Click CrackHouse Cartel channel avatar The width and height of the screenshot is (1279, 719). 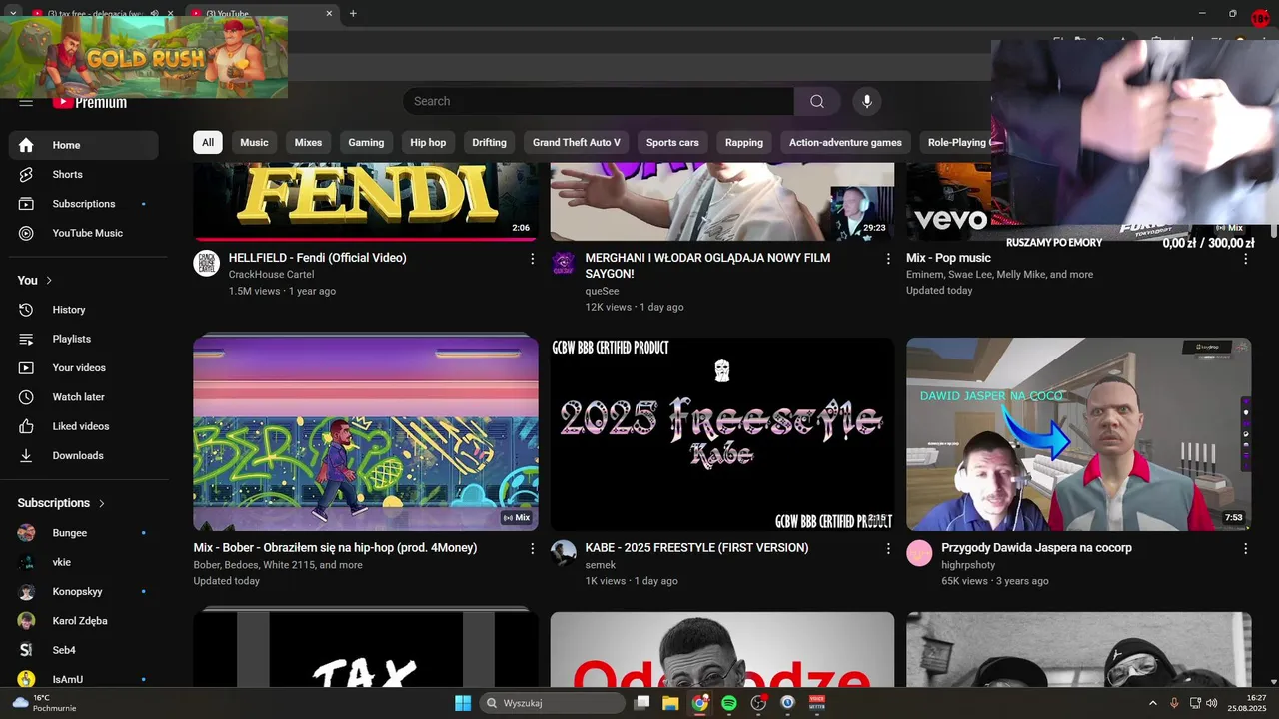point(206,264)
